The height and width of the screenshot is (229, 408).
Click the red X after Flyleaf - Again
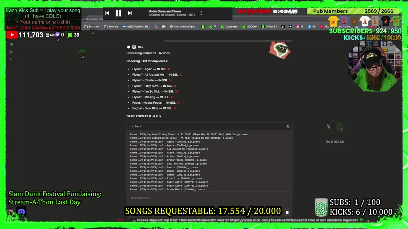coord(169,69)
